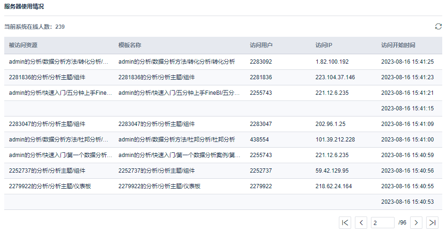Click the page number input field
Screen dimensions: 446x233
click(x=382, y=222)
